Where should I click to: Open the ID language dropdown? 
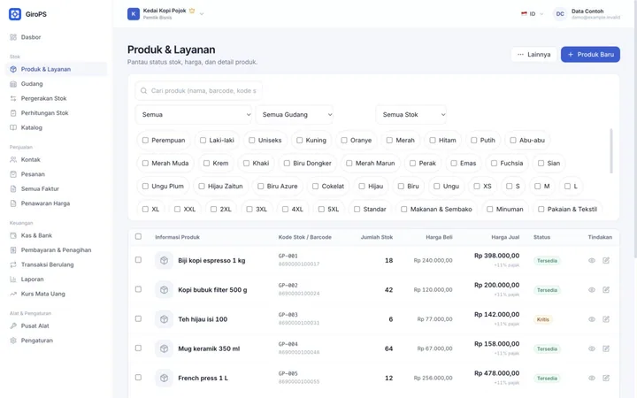[x=533, y=14]
